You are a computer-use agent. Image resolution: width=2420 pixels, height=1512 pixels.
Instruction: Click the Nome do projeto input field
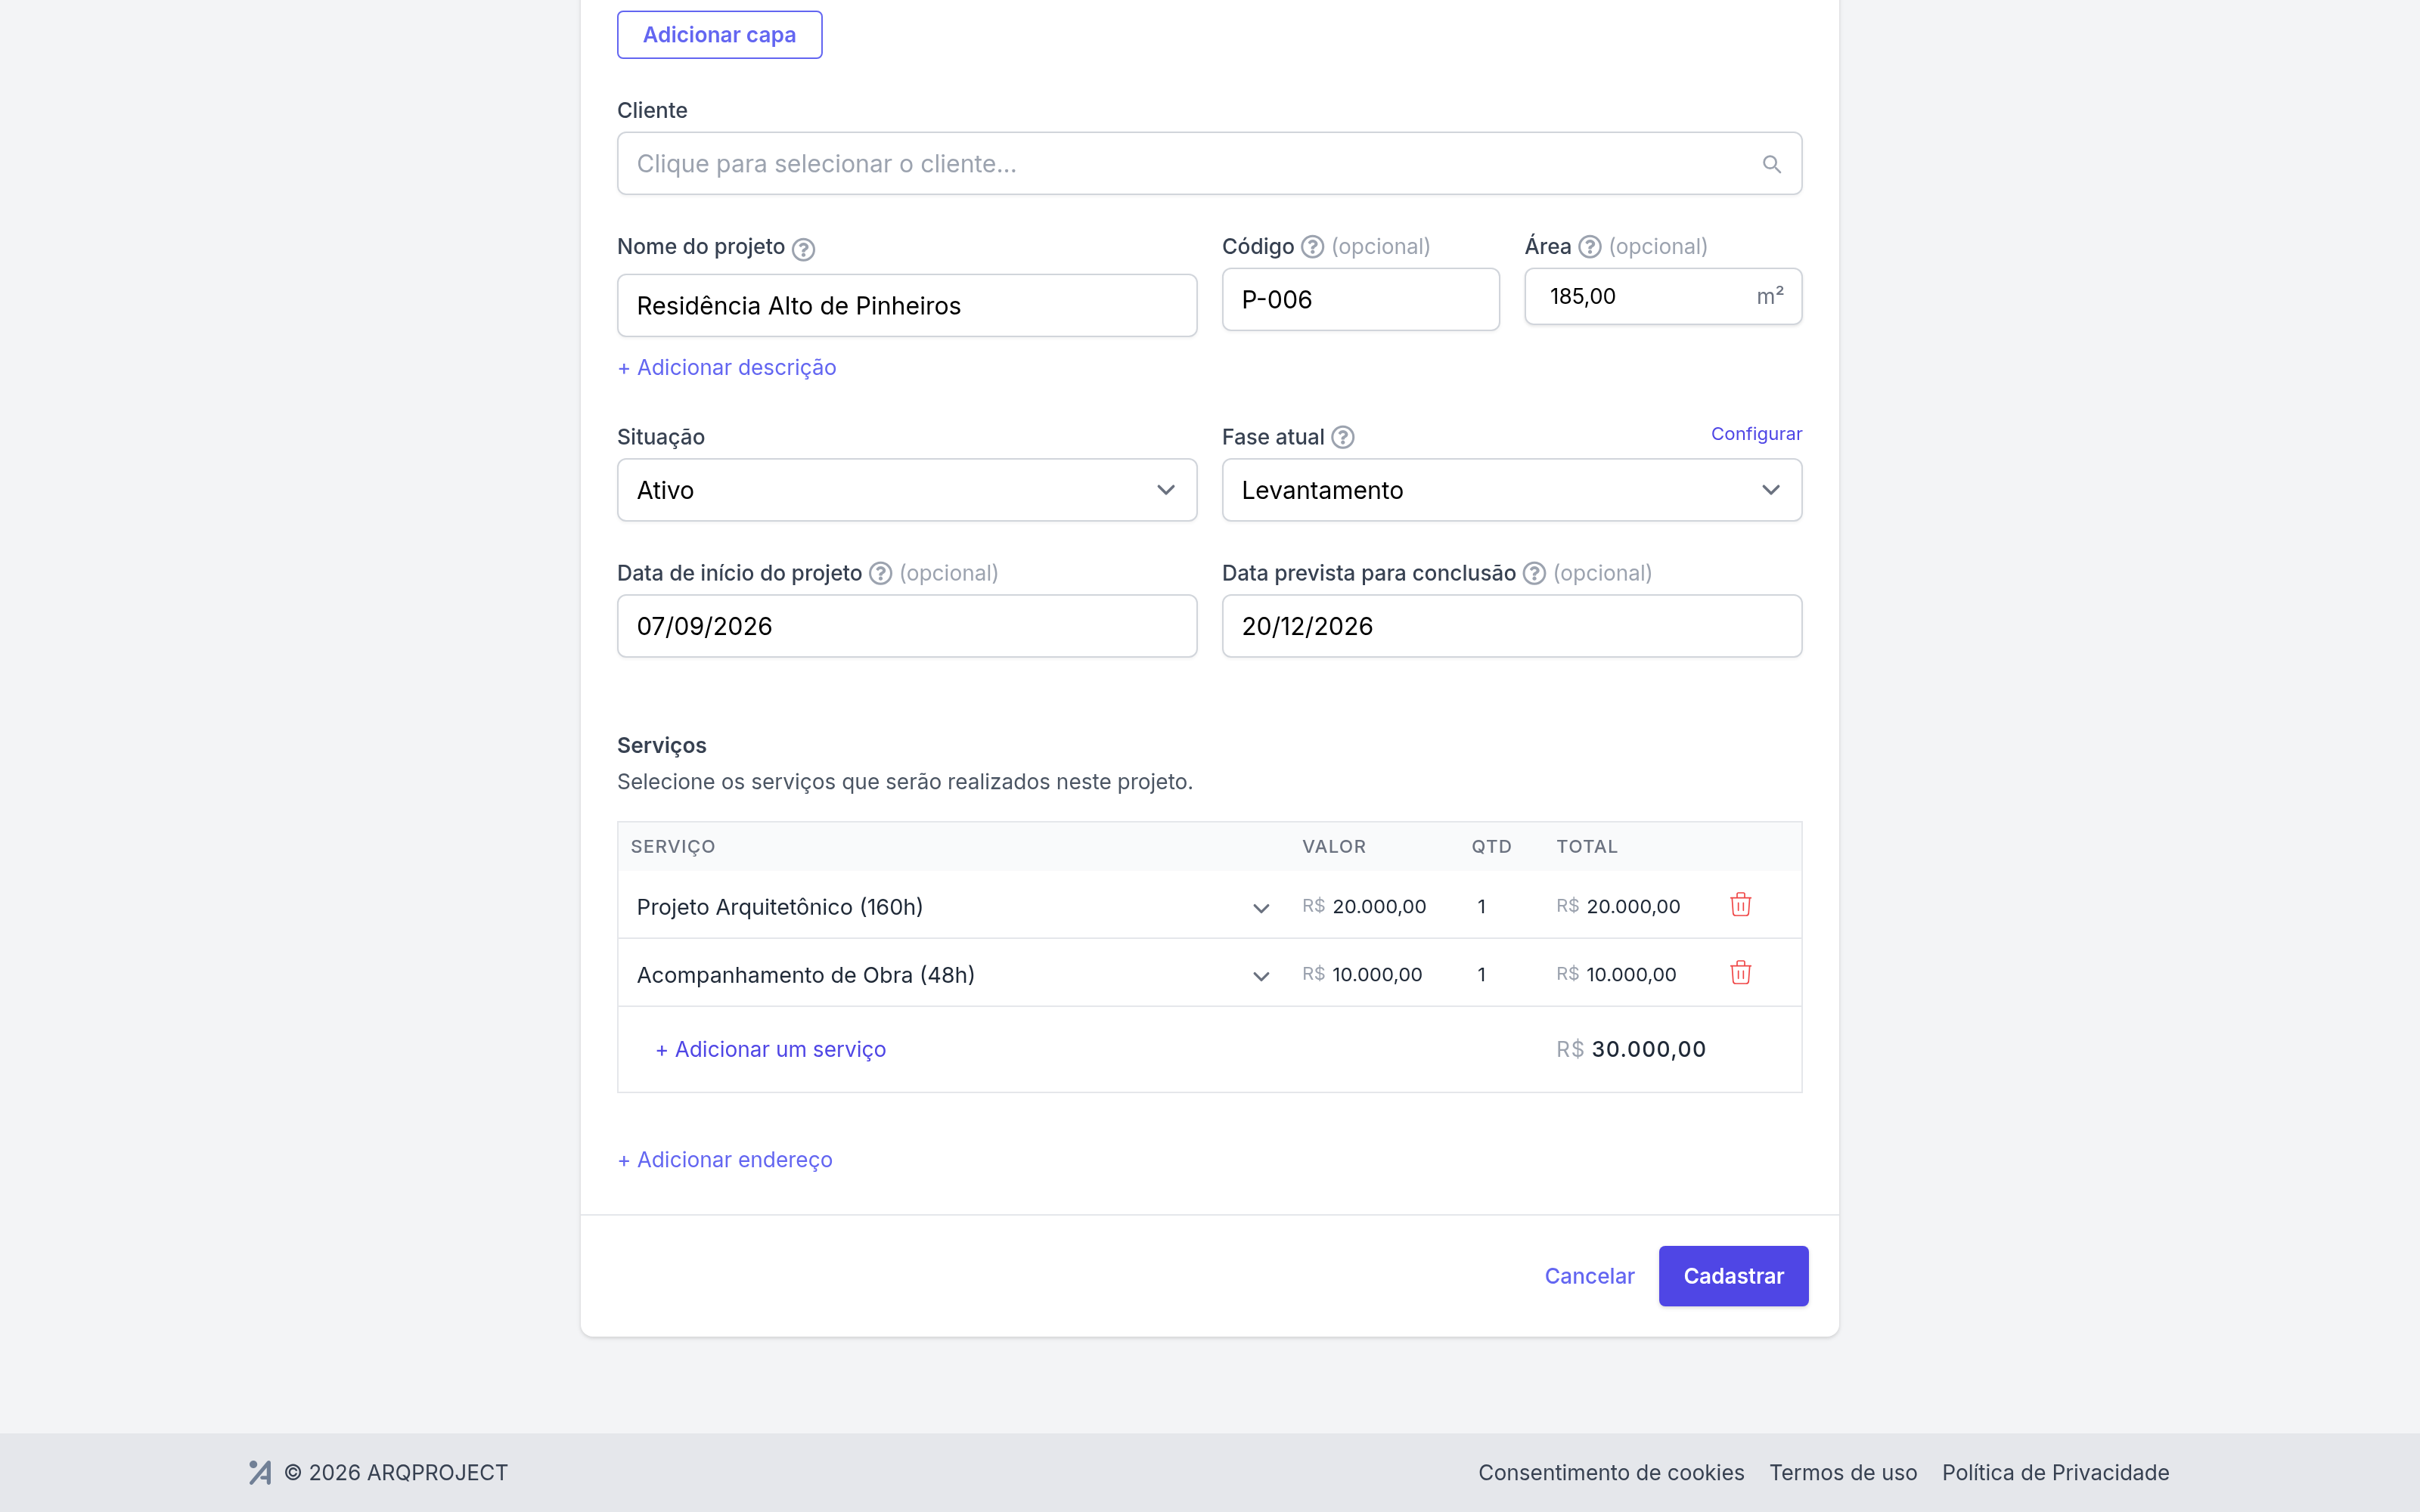click(x=907, y=306)
